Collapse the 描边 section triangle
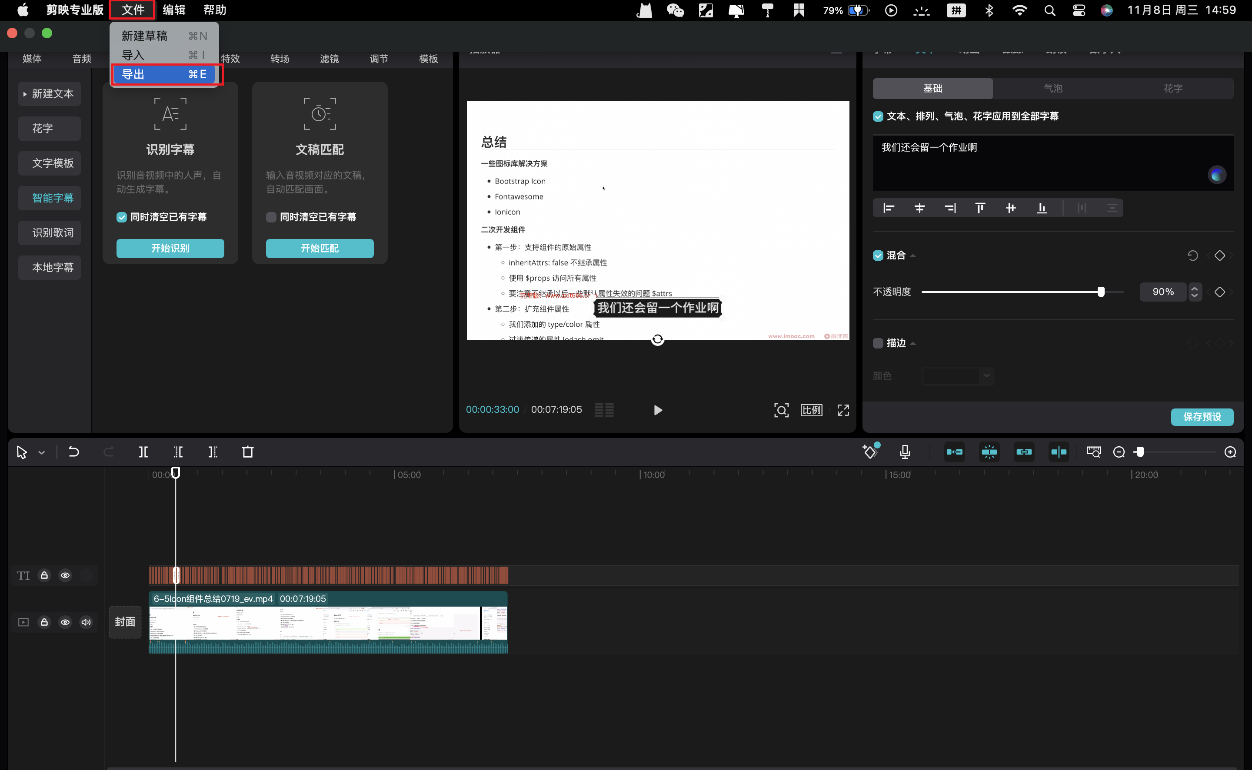This screenshot has height=770, width=1252. [913, 344]
